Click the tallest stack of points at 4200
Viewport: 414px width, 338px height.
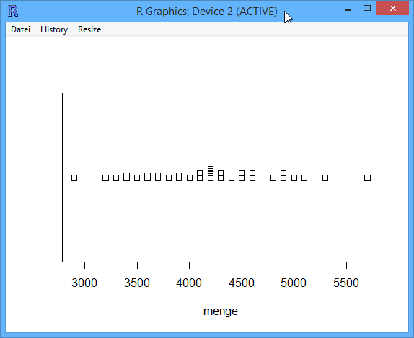pyautogui.click(x=211, y=173)
